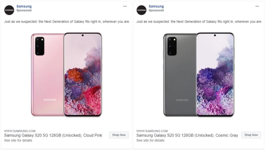Click the left ad's caption text
Screen dimensions: 265x150
click(x=67, y=22)
